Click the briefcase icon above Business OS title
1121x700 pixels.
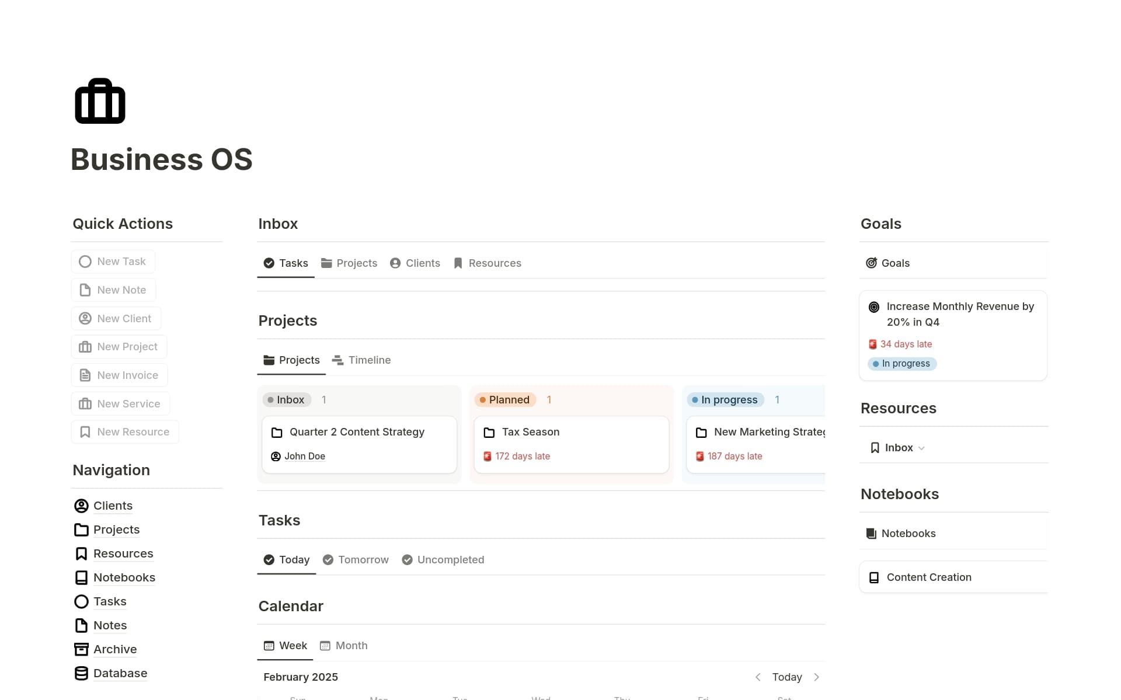[x=99, y=101]
